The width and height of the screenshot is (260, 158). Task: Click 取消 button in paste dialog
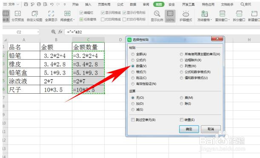pos(211,129)
